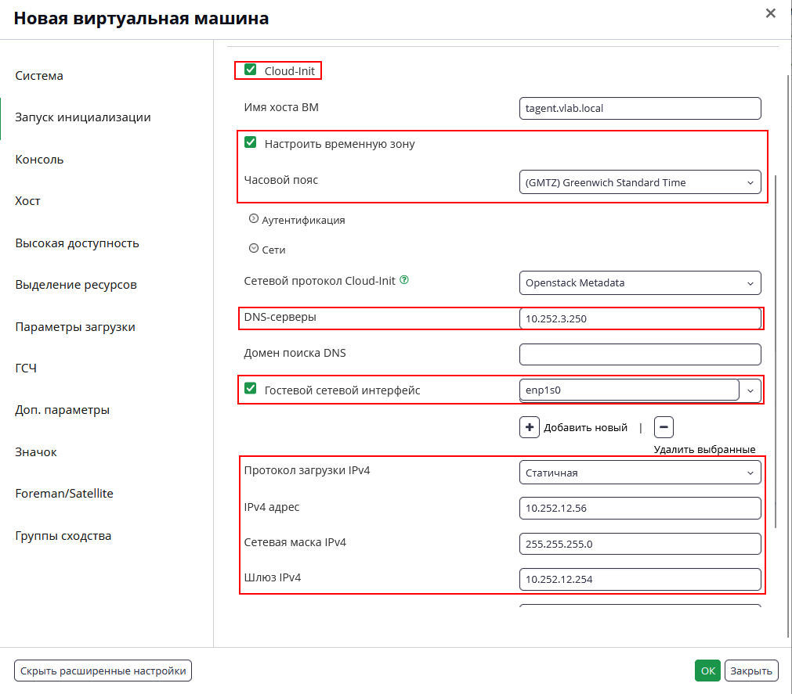The image size is (792, 694).
Task: Click the help icon next to Cloud-Init protocol
Action: pos(404,280)
